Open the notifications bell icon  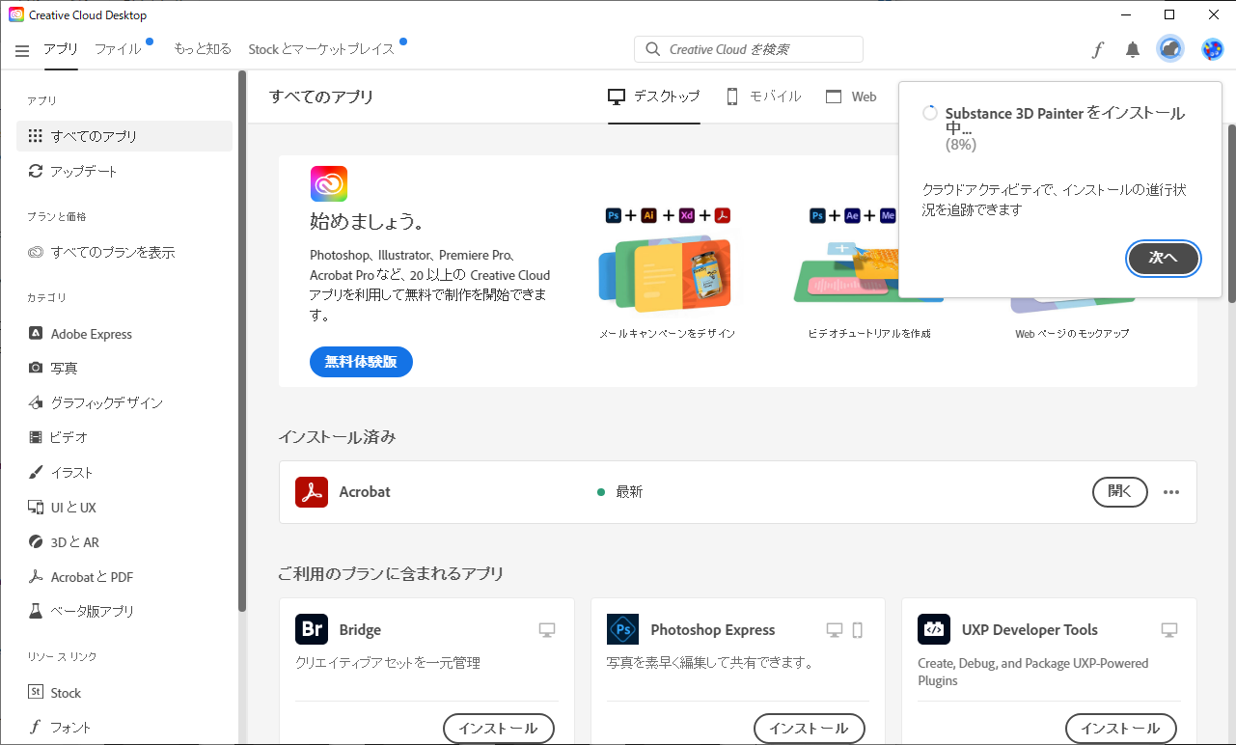tap(1132, 48)
